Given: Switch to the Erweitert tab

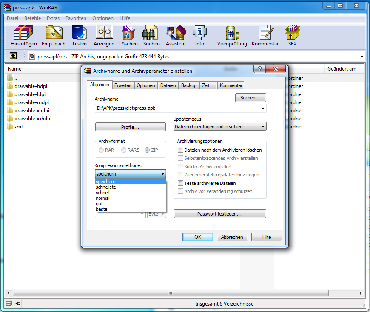Looking at the screenshot, I should tap(123, 85).
